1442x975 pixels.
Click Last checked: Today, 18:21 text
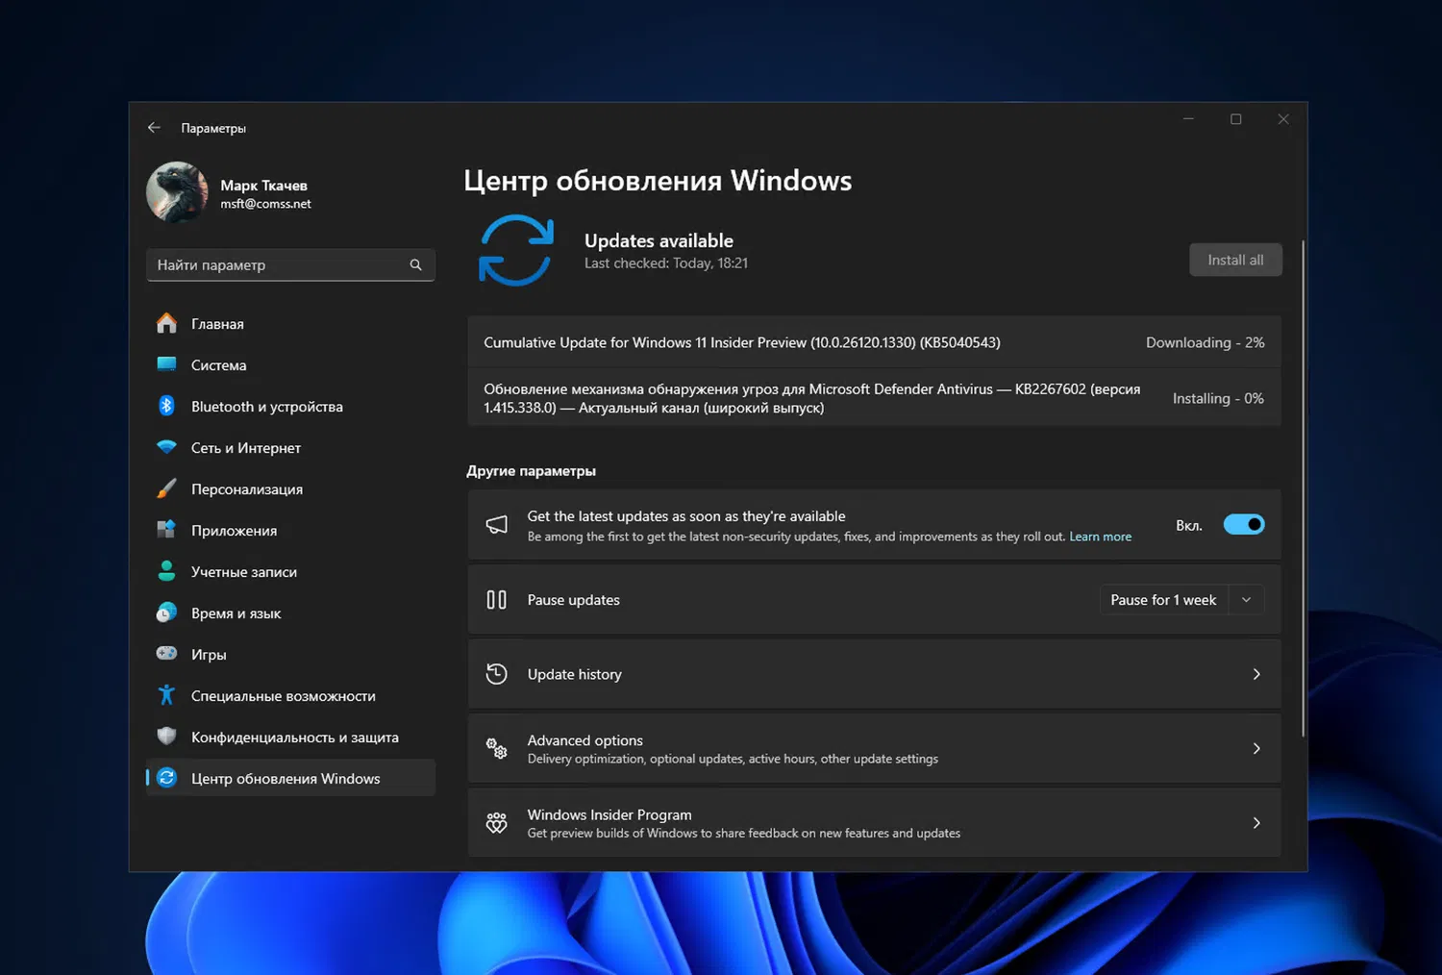pos(666,263)
